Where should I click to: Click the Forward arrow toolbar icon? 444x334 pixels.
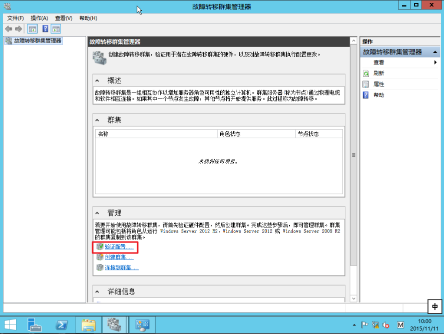point(19,29)
